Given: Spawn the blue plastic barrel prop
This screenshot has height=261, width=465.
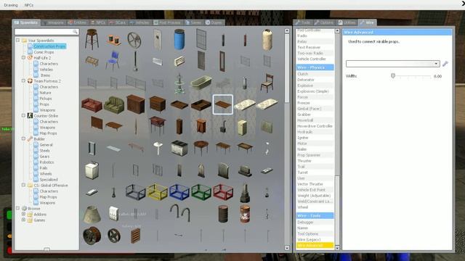Looking at the screenshot, I should pyautogui.click(x=179, y=40).
